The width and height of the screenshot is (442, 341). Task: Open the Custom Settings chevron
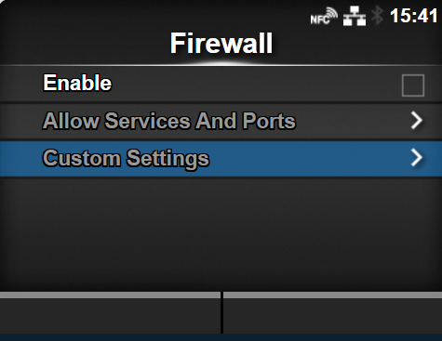(417, 158)
